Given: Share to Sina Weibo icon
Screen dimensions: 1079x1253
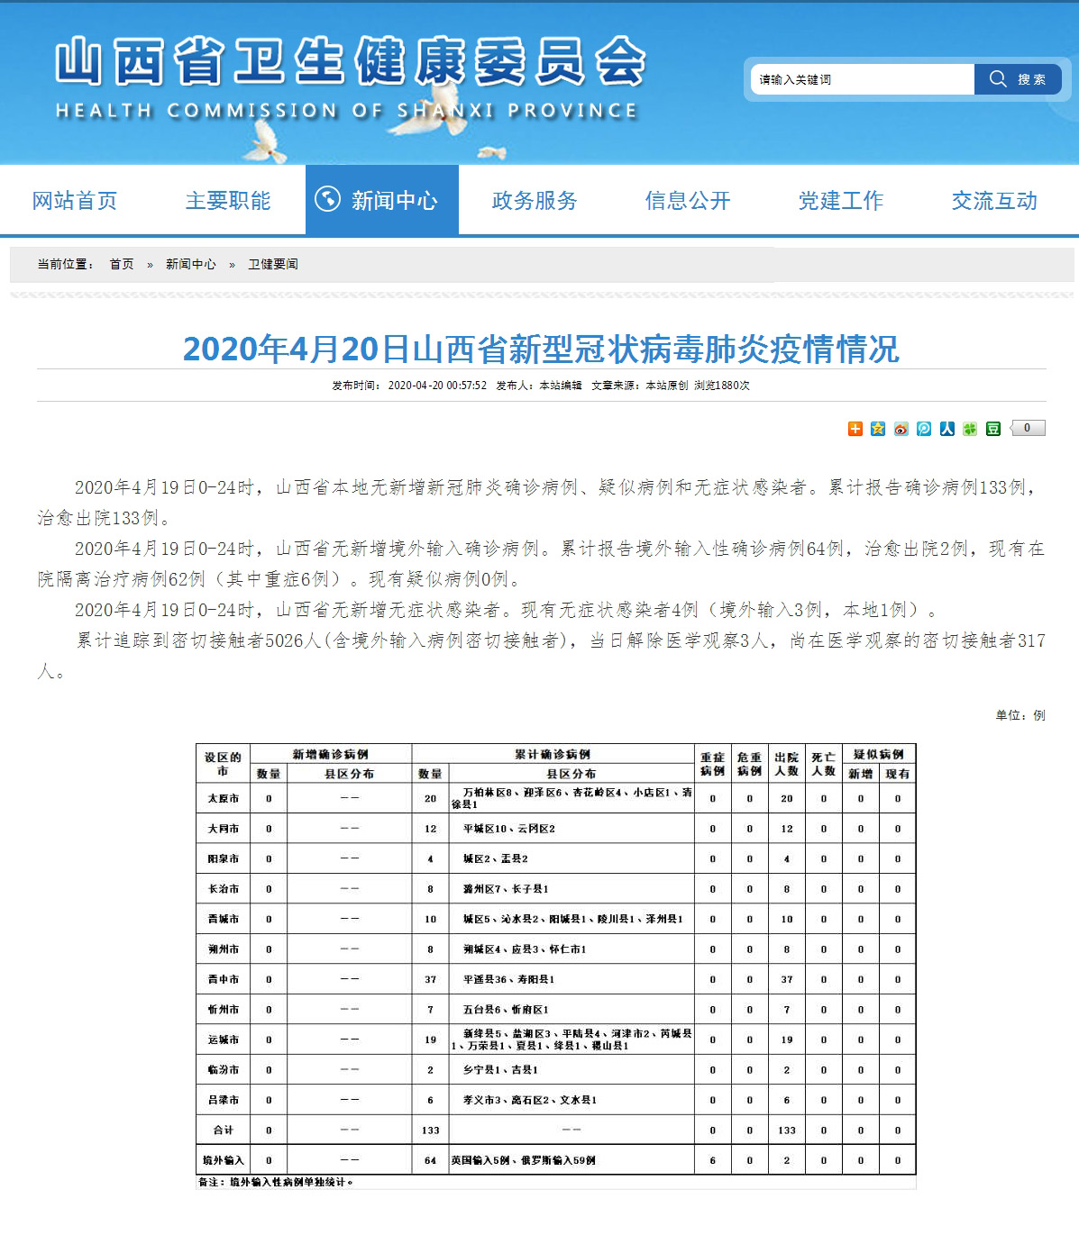Looking at the screenshot, I should 901,429.
